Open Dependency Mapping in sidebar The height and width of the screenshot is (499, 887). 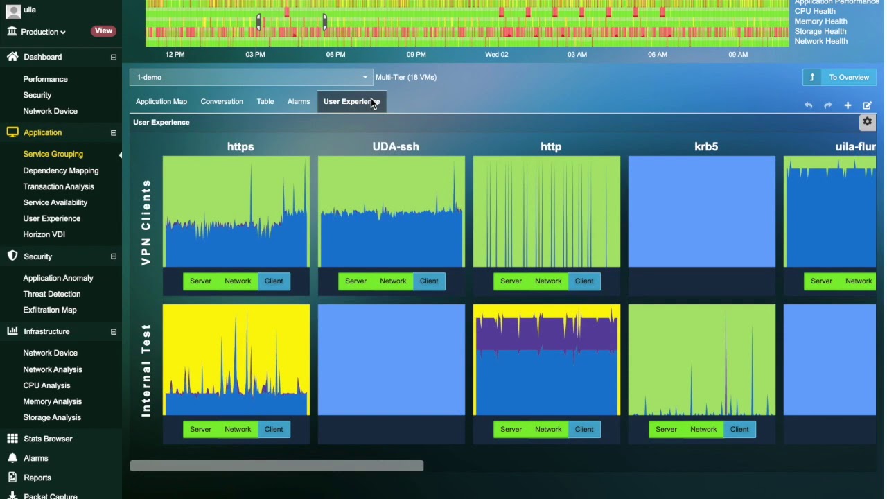click(x=61, y=170)
